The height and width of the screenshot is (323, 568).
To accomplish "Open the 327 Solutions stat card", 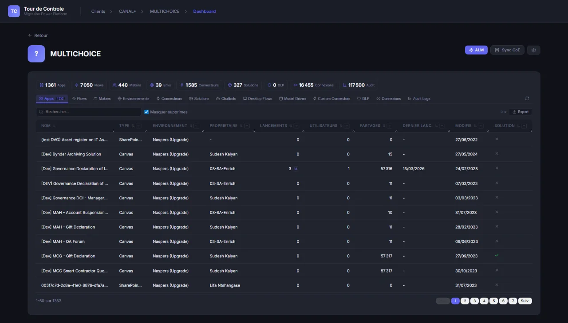I will (x=243, y=85).
